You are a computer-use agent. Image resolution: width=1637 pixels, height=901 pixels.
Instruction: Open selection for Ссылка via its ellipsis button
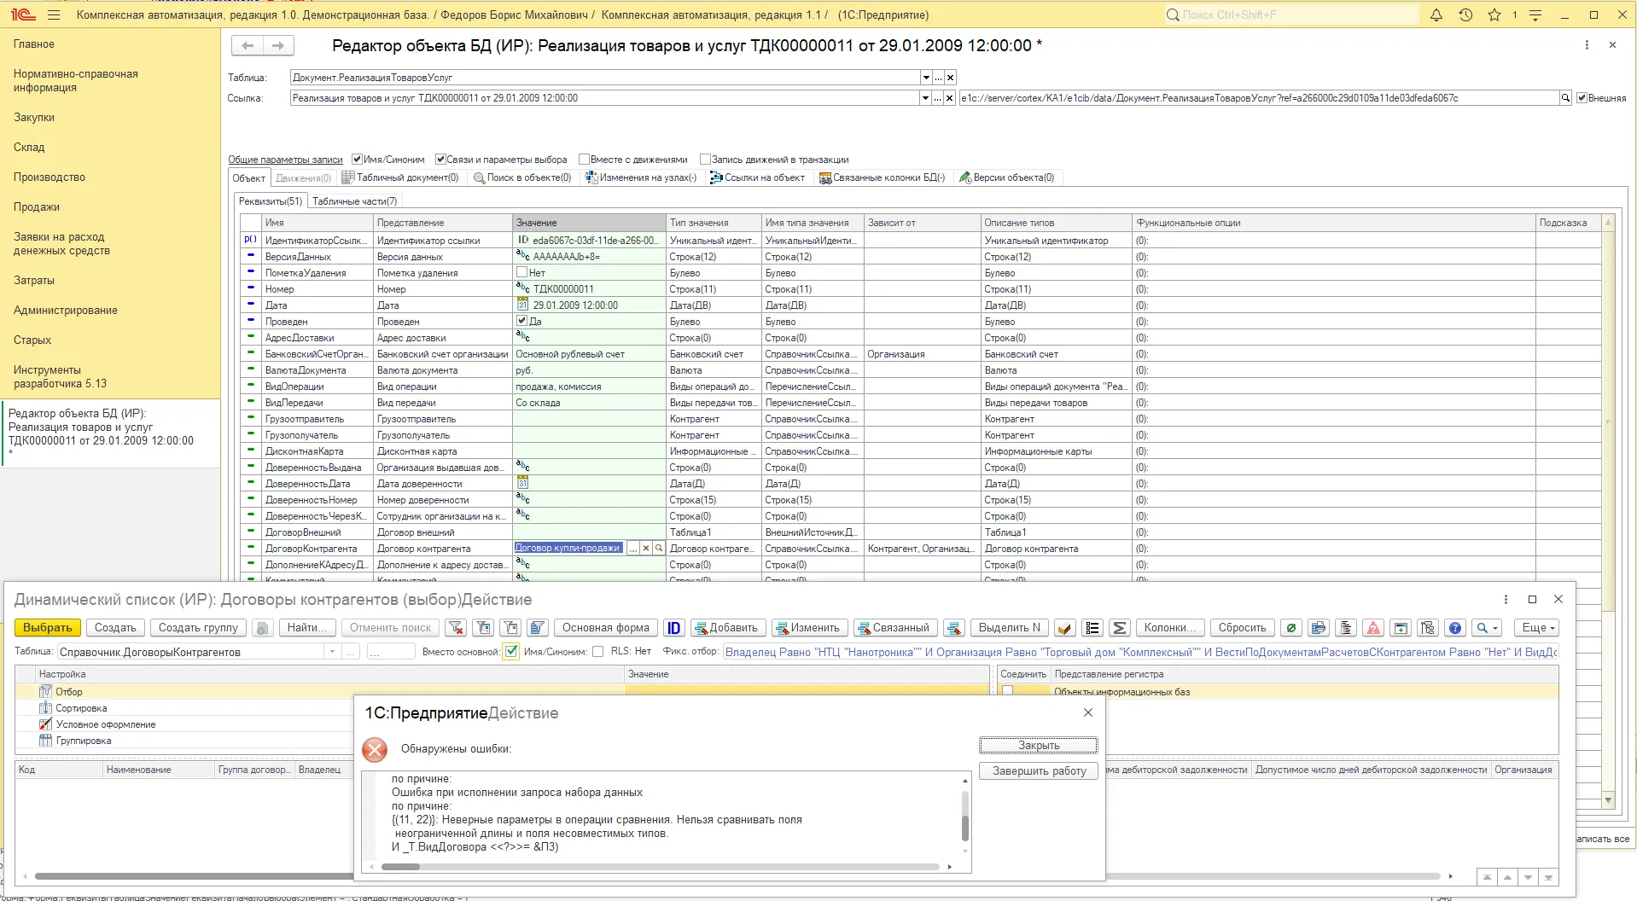938,98
